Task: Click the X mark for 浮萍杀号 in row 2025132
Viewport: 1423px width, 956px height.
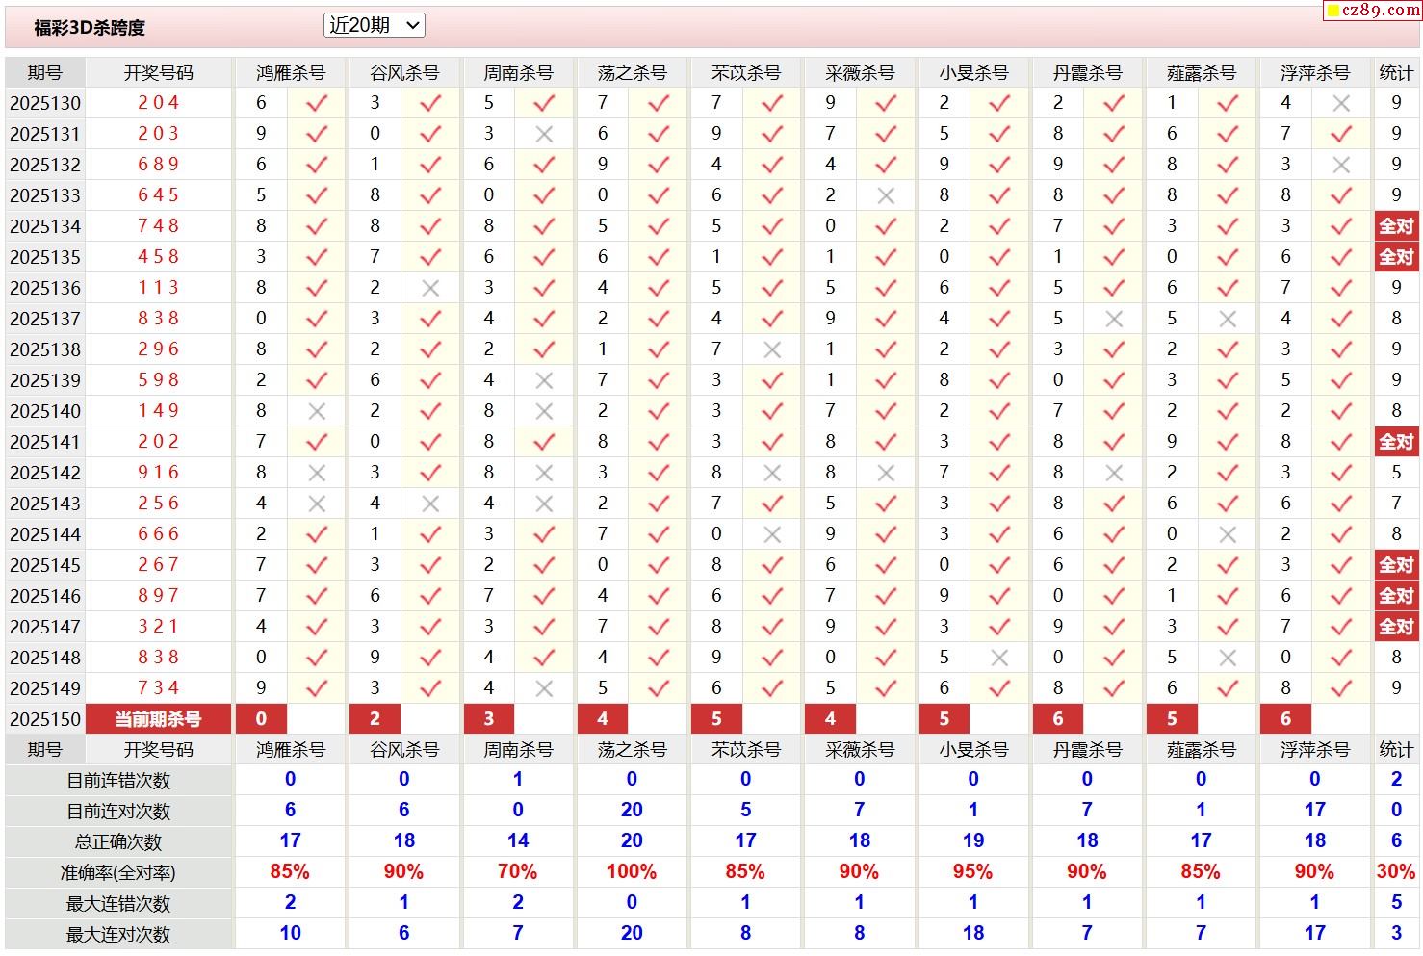Action: tap(1341, 165)
